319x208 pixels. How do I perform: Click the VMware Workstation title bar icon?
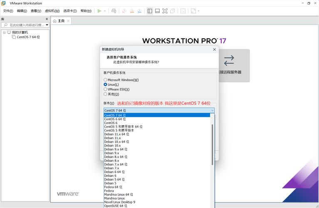[3, 3]
